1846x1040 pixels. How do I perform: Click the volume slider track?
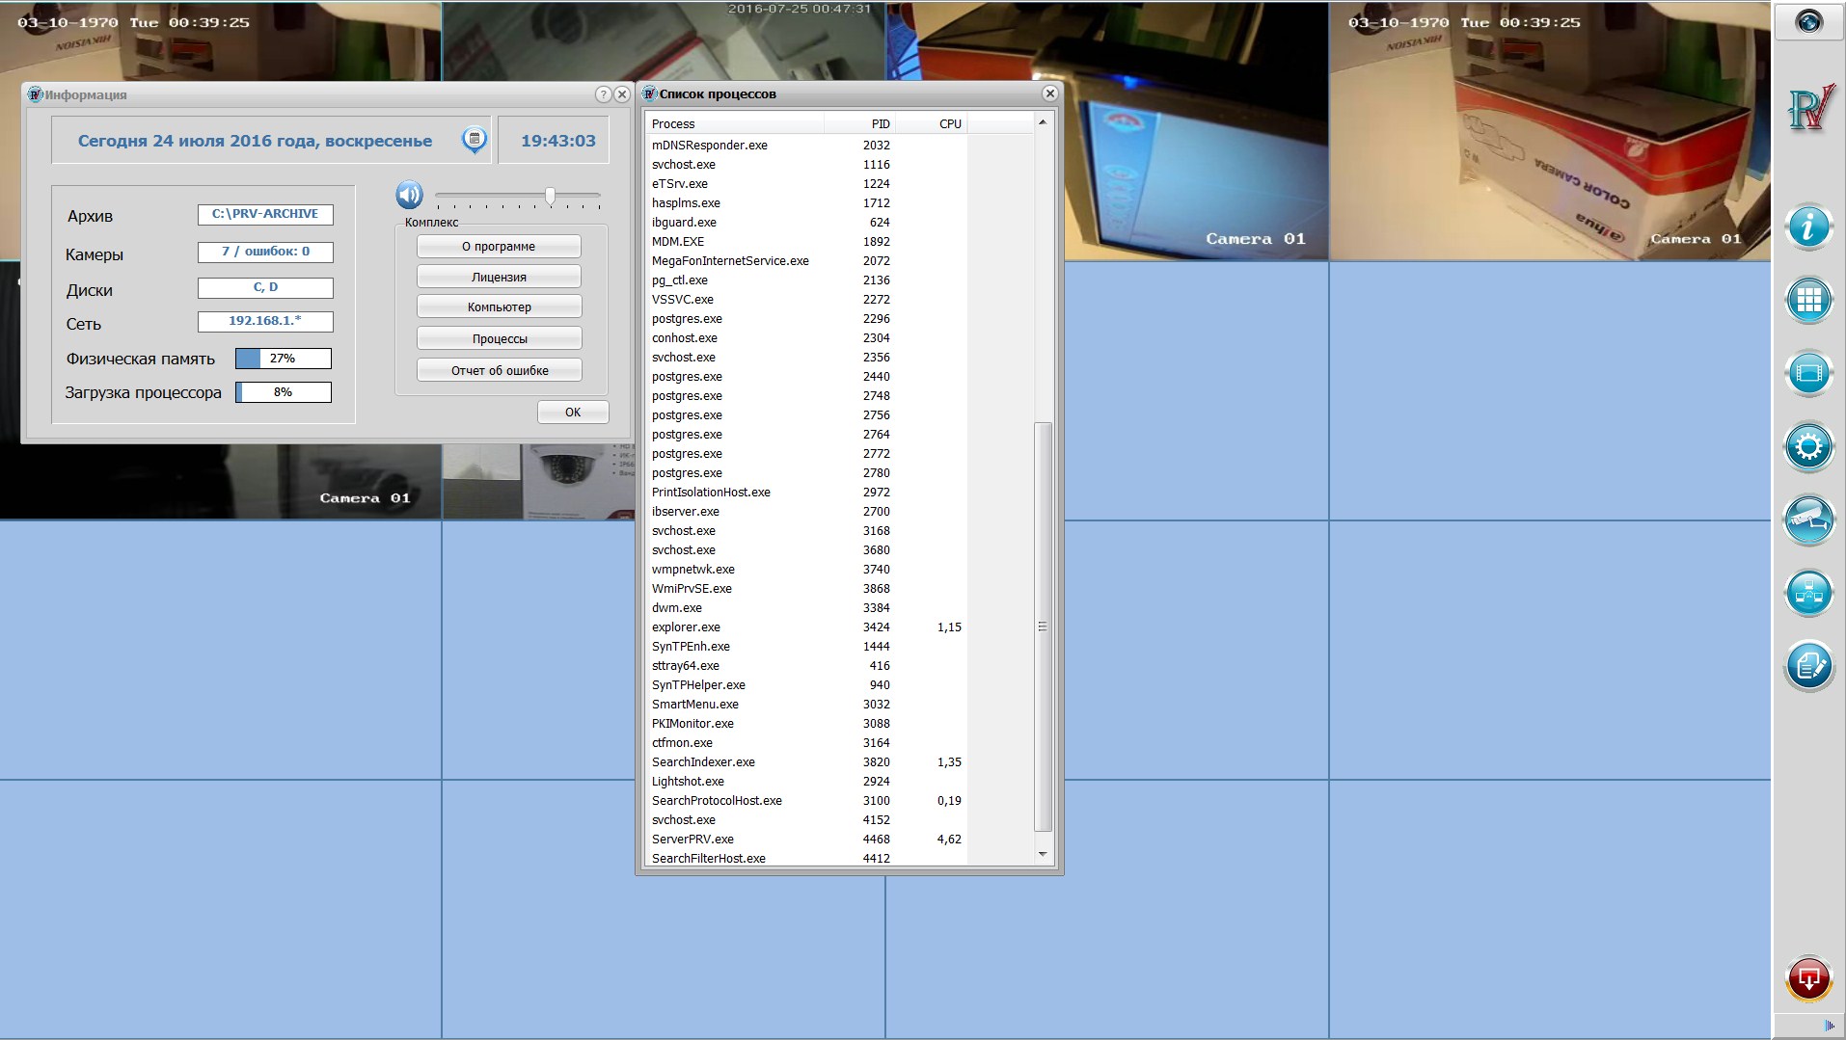[518, 196]
